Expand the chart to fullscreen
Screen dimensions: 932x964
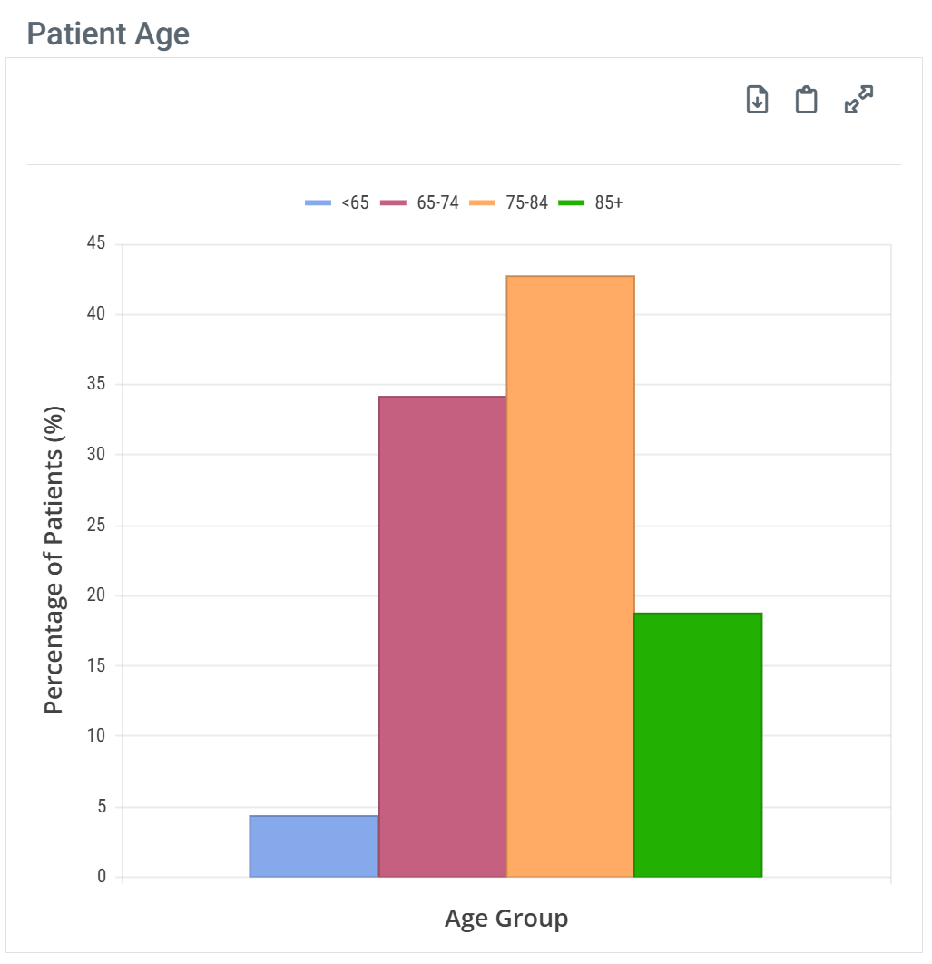(858, 100)
